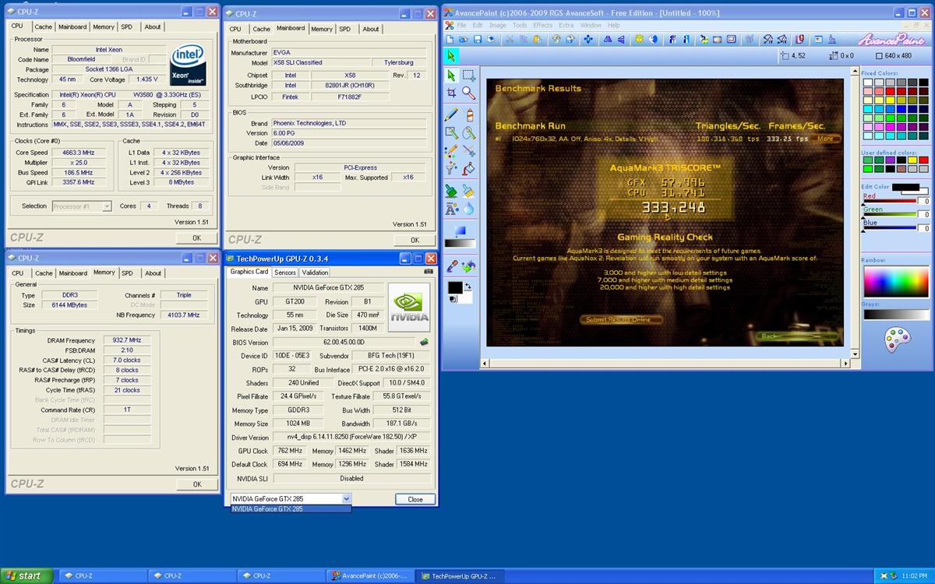
Task: Select the green paint roller tool
Action: tap(451, 190)
